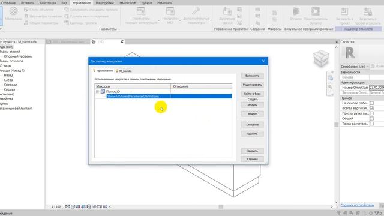This screenshot has width=384, height=216.
Task: Click the Описание button in the dialog
Action: [x=252, y=125]
